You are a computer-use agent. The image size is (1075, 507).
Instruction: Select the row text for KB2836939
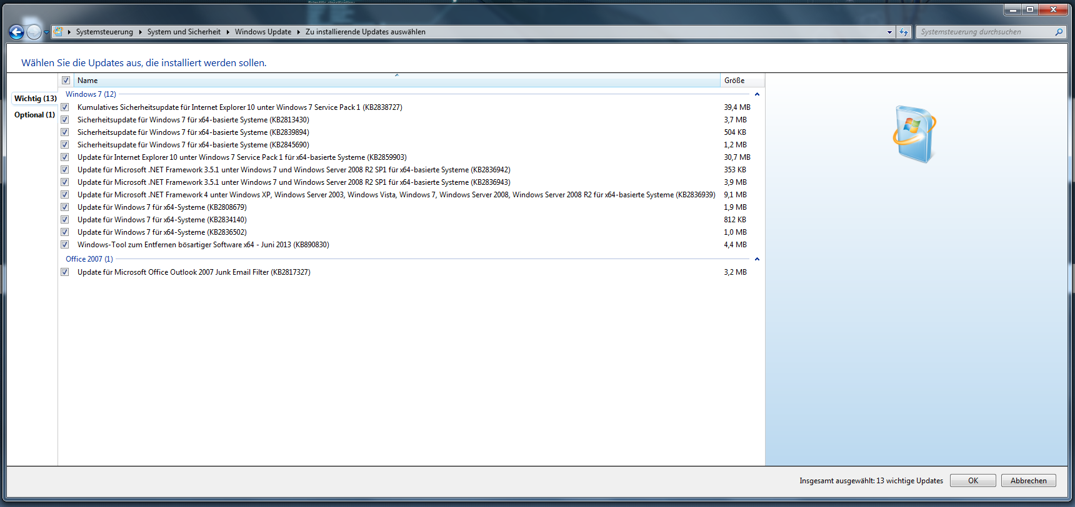point(396,195)
